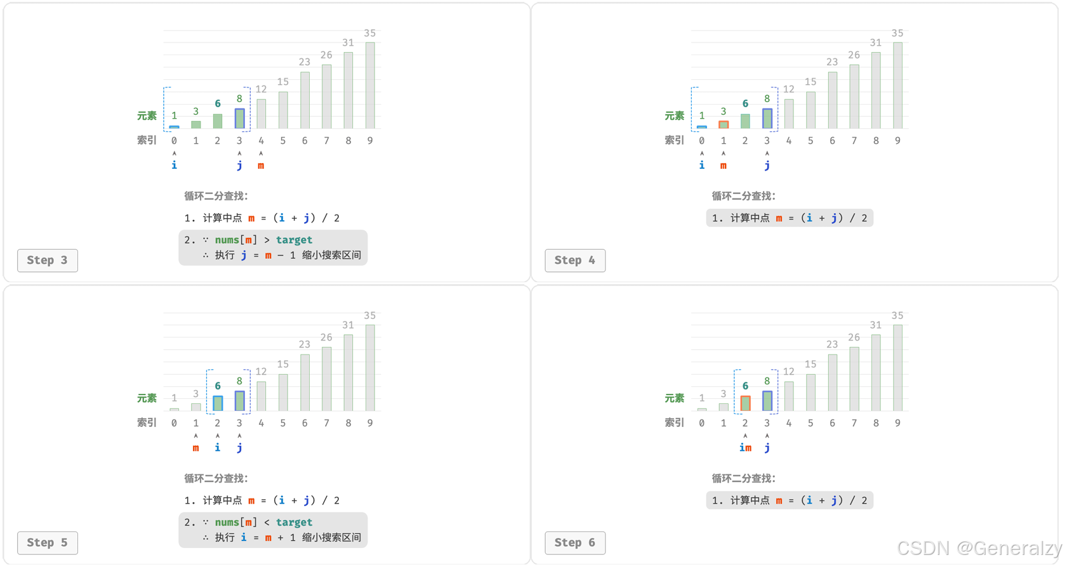Select highlighted "计算中点" line in Step 4 panel
The width and height of the screenshot is (1065, 567).
coord(790,218)
